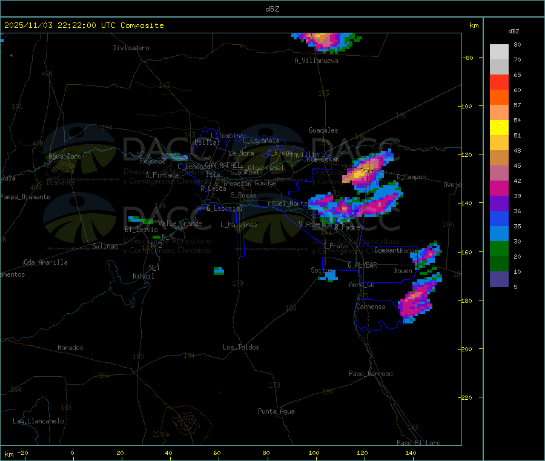Screen dimensions: 545x461
Task: Click the Guadales location label
Action: [x=323, y=130]
